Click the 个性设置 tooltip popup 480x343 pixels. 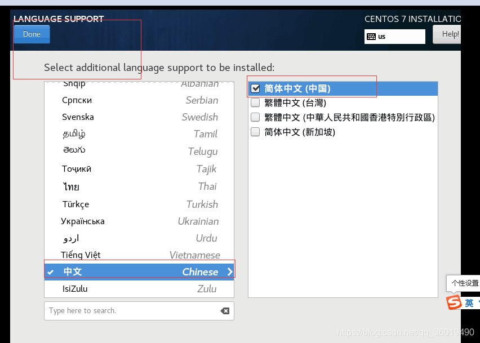pyautogui.click(x=464, y=283)
